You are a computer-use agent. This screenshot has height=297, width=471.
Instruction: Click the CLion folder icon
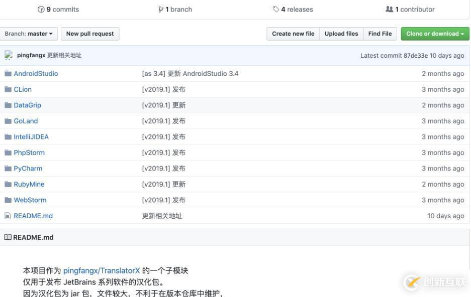tap(8, 89)
